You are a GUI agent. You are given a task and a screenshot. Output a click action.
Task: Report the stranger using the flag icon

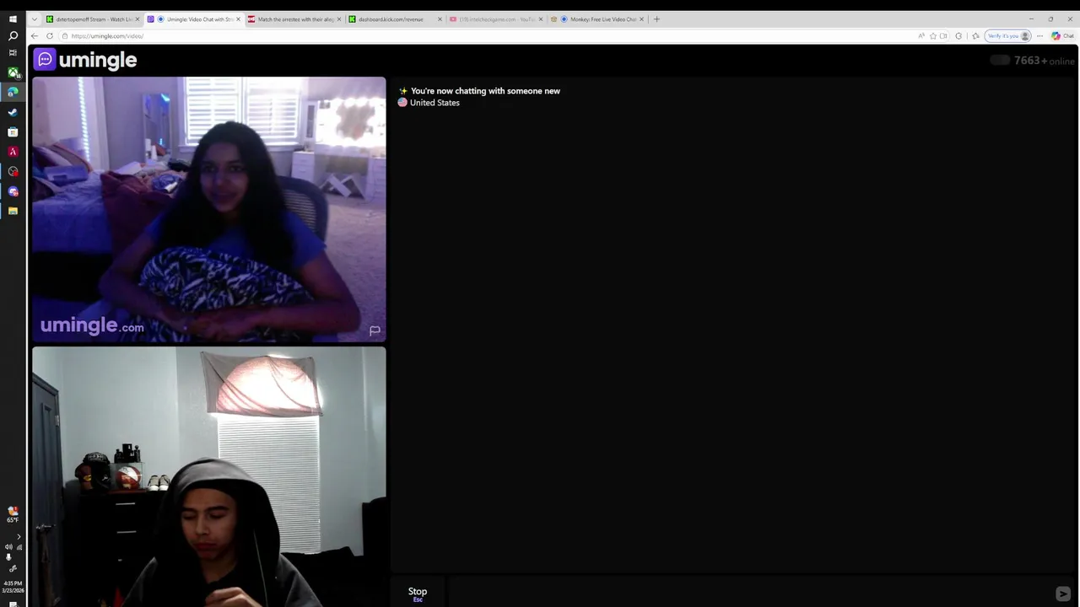pyautogui.click(x=375, y=330)
